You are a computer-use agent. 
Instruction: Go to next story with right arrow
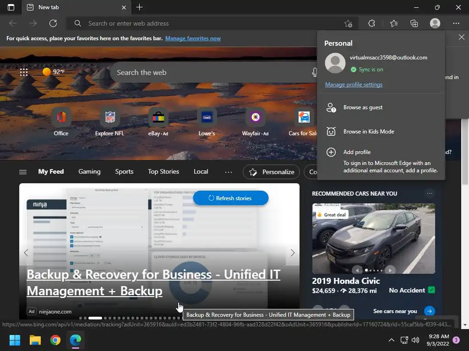(x=293, y=252)
